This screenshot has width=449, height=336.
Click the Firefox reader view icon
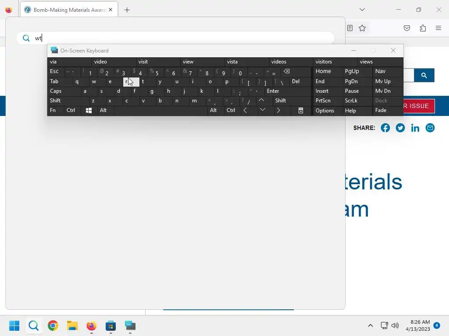tap(349, 28)
